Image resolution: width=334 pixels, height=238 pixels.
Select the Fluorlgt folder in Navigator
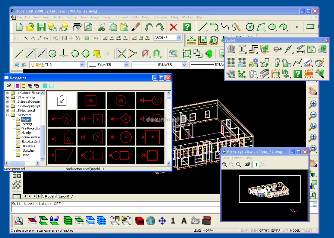[x=27, y=133]
